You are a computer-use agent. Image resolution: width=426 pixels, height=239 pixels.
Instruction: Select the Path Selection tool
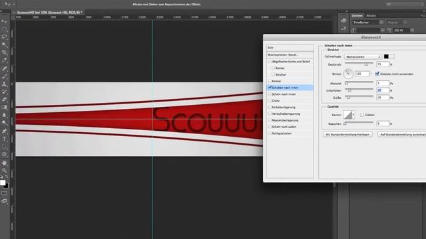click(x=5, y=147)
